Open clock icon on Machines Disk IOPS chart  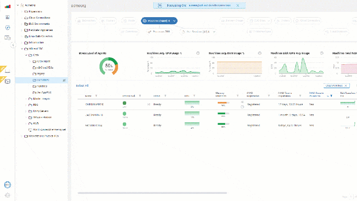(322, 53)
